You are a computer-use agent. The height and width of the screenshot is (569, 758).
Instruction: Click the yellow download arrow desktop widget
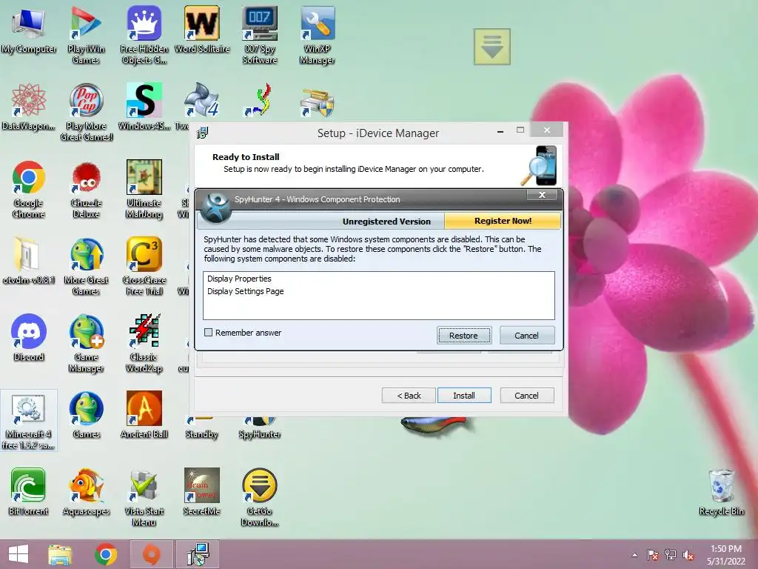(492, 47)
